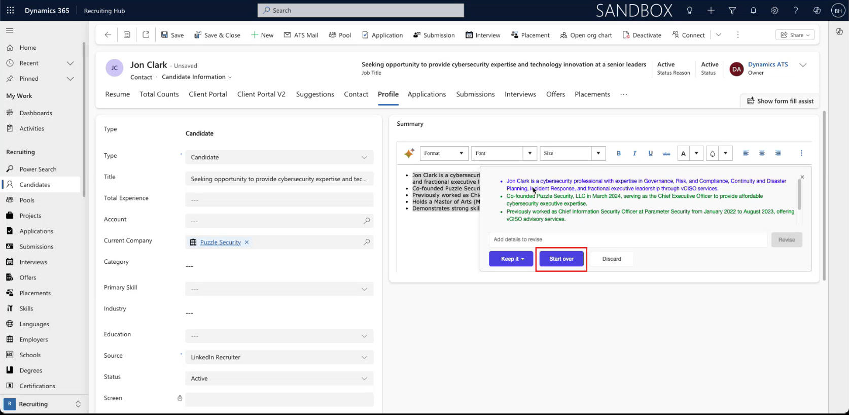Open the font color dropdown arrow
The width and height of the screenshot is (849, 415).
pos(696,153)
